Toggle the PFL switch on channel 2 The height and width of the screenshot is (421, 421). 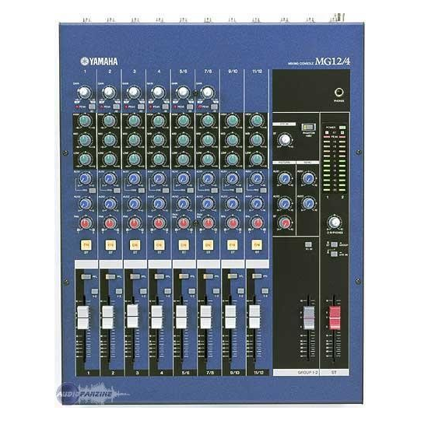click(x=110, y=276)
